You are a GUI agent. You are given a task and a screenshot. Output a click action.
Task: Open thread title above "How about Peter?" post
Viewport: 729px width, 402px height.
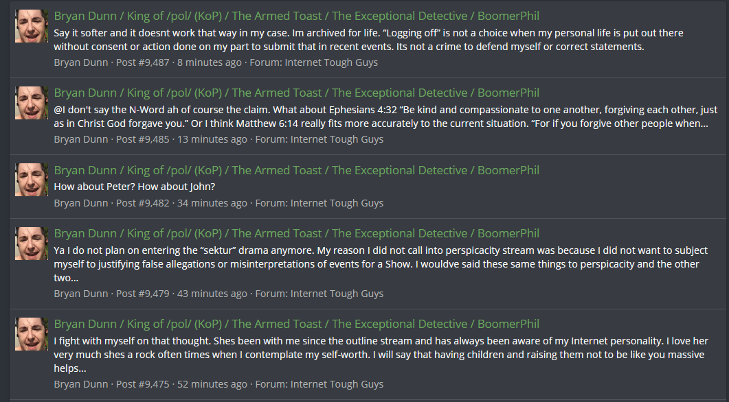[296, 170]
